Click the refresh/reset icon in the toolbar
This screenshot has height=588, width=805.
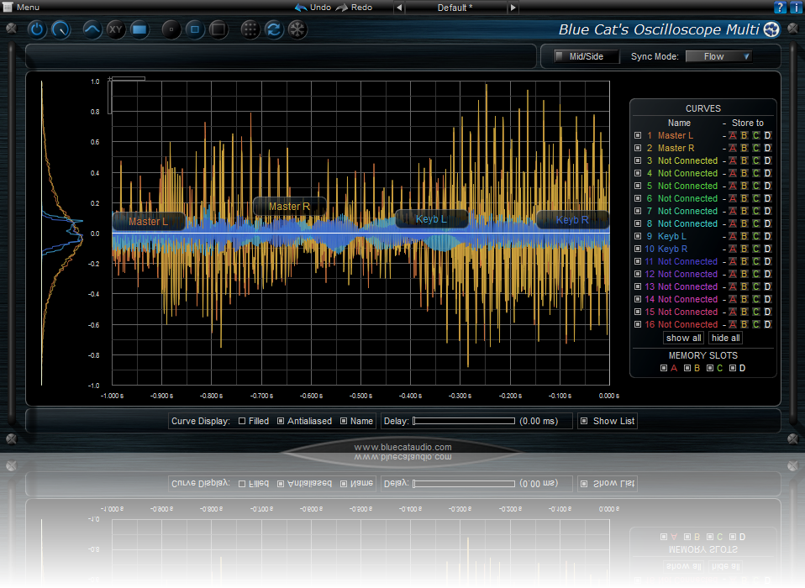(274, 29)
